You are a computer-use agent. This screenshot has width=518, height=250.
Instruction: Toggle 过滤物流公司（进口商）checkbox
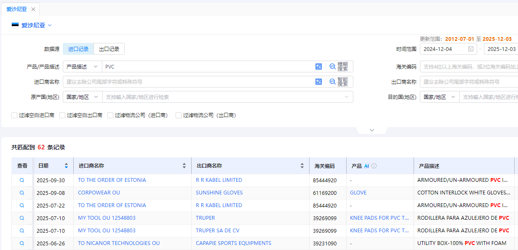point(110,115)
